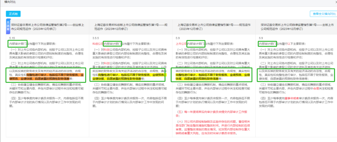
Task: Click the 正式组 button
Action: click(x=13, y=14)
